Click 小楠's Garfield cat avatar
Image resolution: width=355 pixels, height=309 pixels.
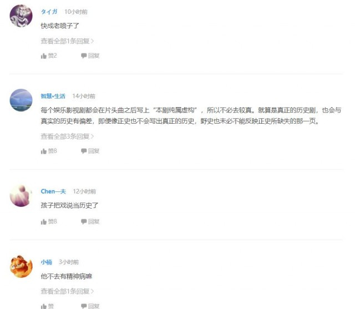click(21, 266)
